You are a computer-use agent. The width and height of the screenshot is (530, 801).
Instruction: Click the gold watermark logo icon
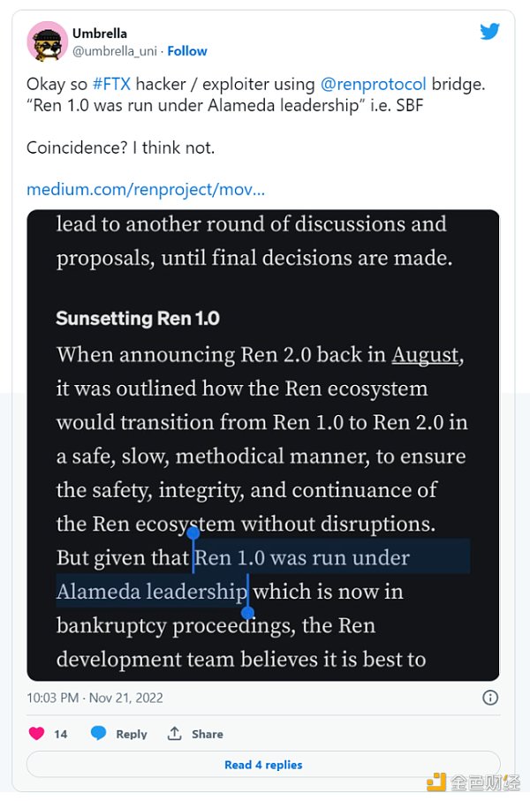point(435,782)
